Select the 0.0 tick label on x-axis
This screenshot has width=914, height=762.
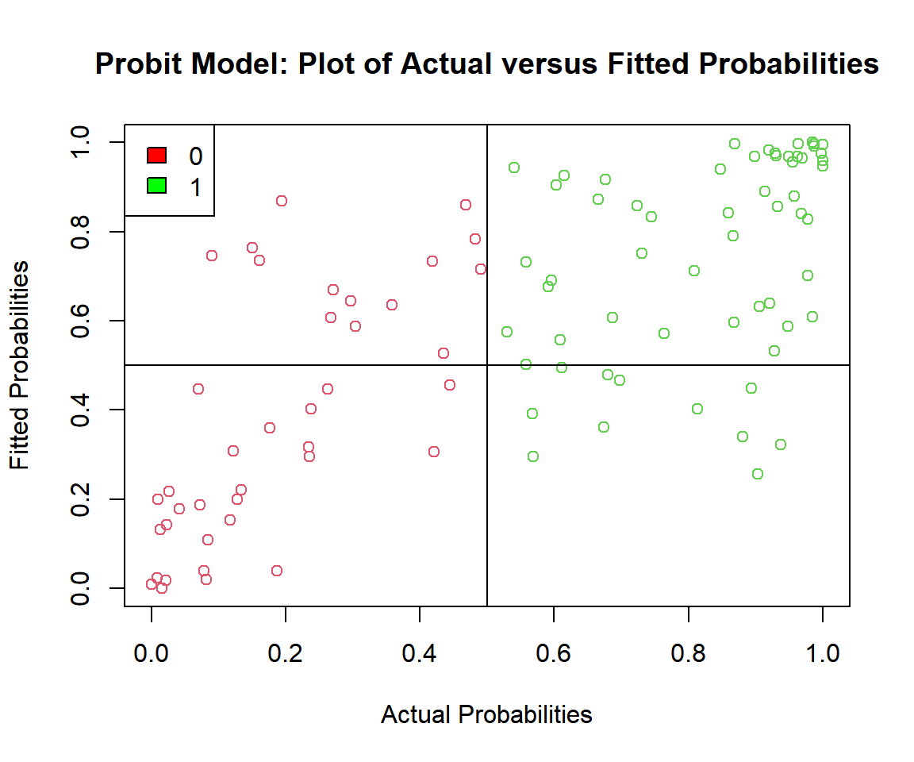[151, 655]
